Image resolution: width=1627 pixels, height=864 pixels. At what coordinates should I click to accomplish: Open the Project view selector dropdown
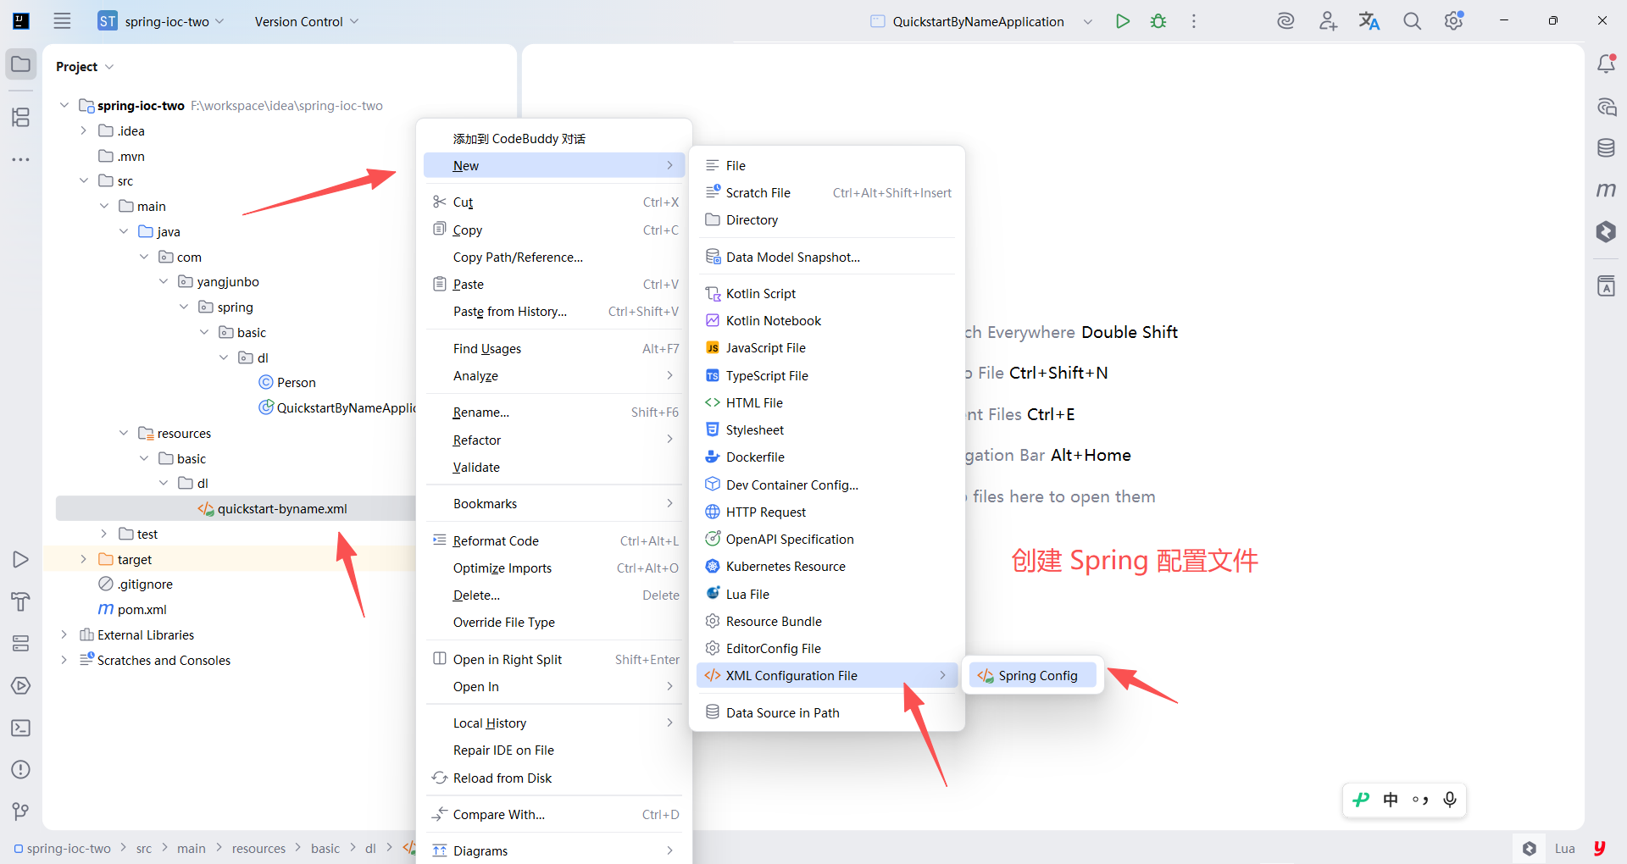coord(85,67)
